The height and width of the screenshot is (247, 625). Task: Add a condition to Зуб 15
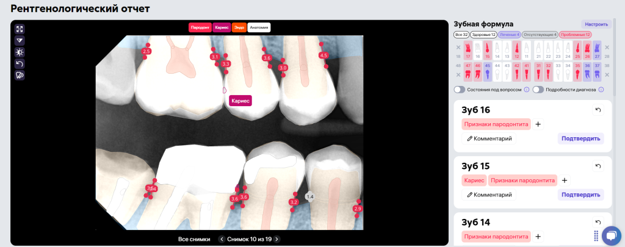(564, 181)
